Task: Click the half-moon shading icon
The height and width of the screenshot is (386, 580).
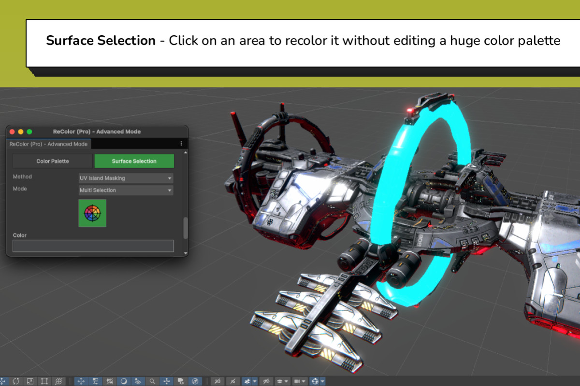Action: click(124, 381)
